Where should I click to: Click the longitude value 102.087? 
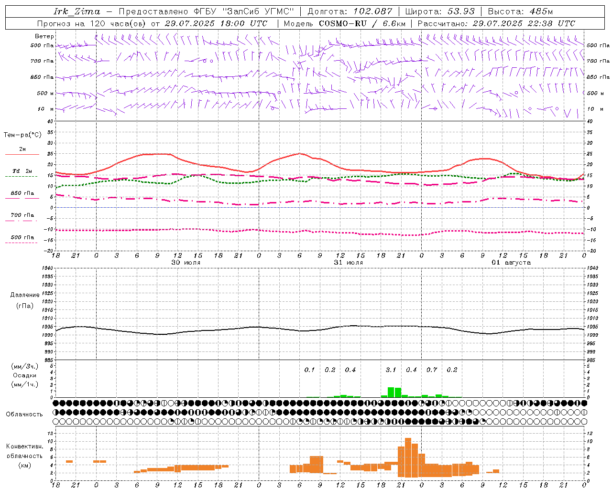[x=373, y=11]
